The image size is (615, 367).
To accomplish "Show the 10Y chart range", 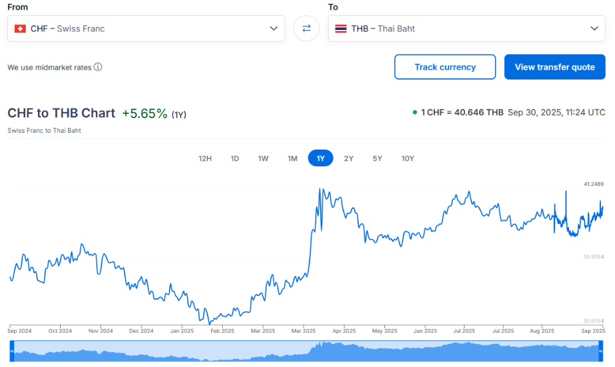I will point(408,158).
